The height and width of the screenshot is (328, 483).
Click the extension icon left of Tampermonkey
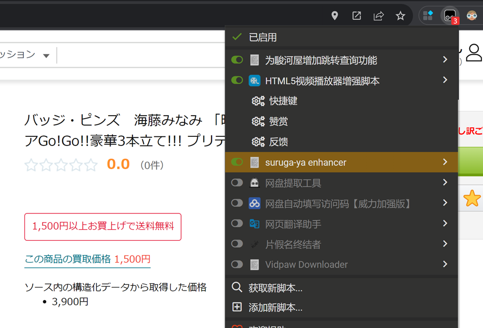(x=428, y=16)
